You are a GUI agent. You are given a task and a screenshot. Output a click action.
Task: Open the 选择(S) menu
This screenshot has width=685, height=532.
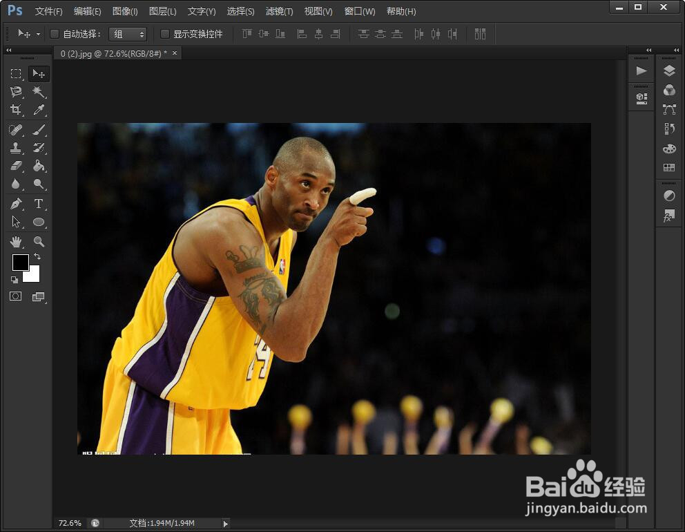tap(240, 11)
